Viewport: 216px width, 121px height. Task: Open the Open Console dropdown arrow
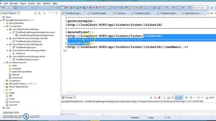click(202, 98)
